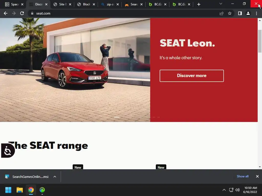This screenshot has height=196, width=262.
Task: View site lock icon information
Action: 32,13
